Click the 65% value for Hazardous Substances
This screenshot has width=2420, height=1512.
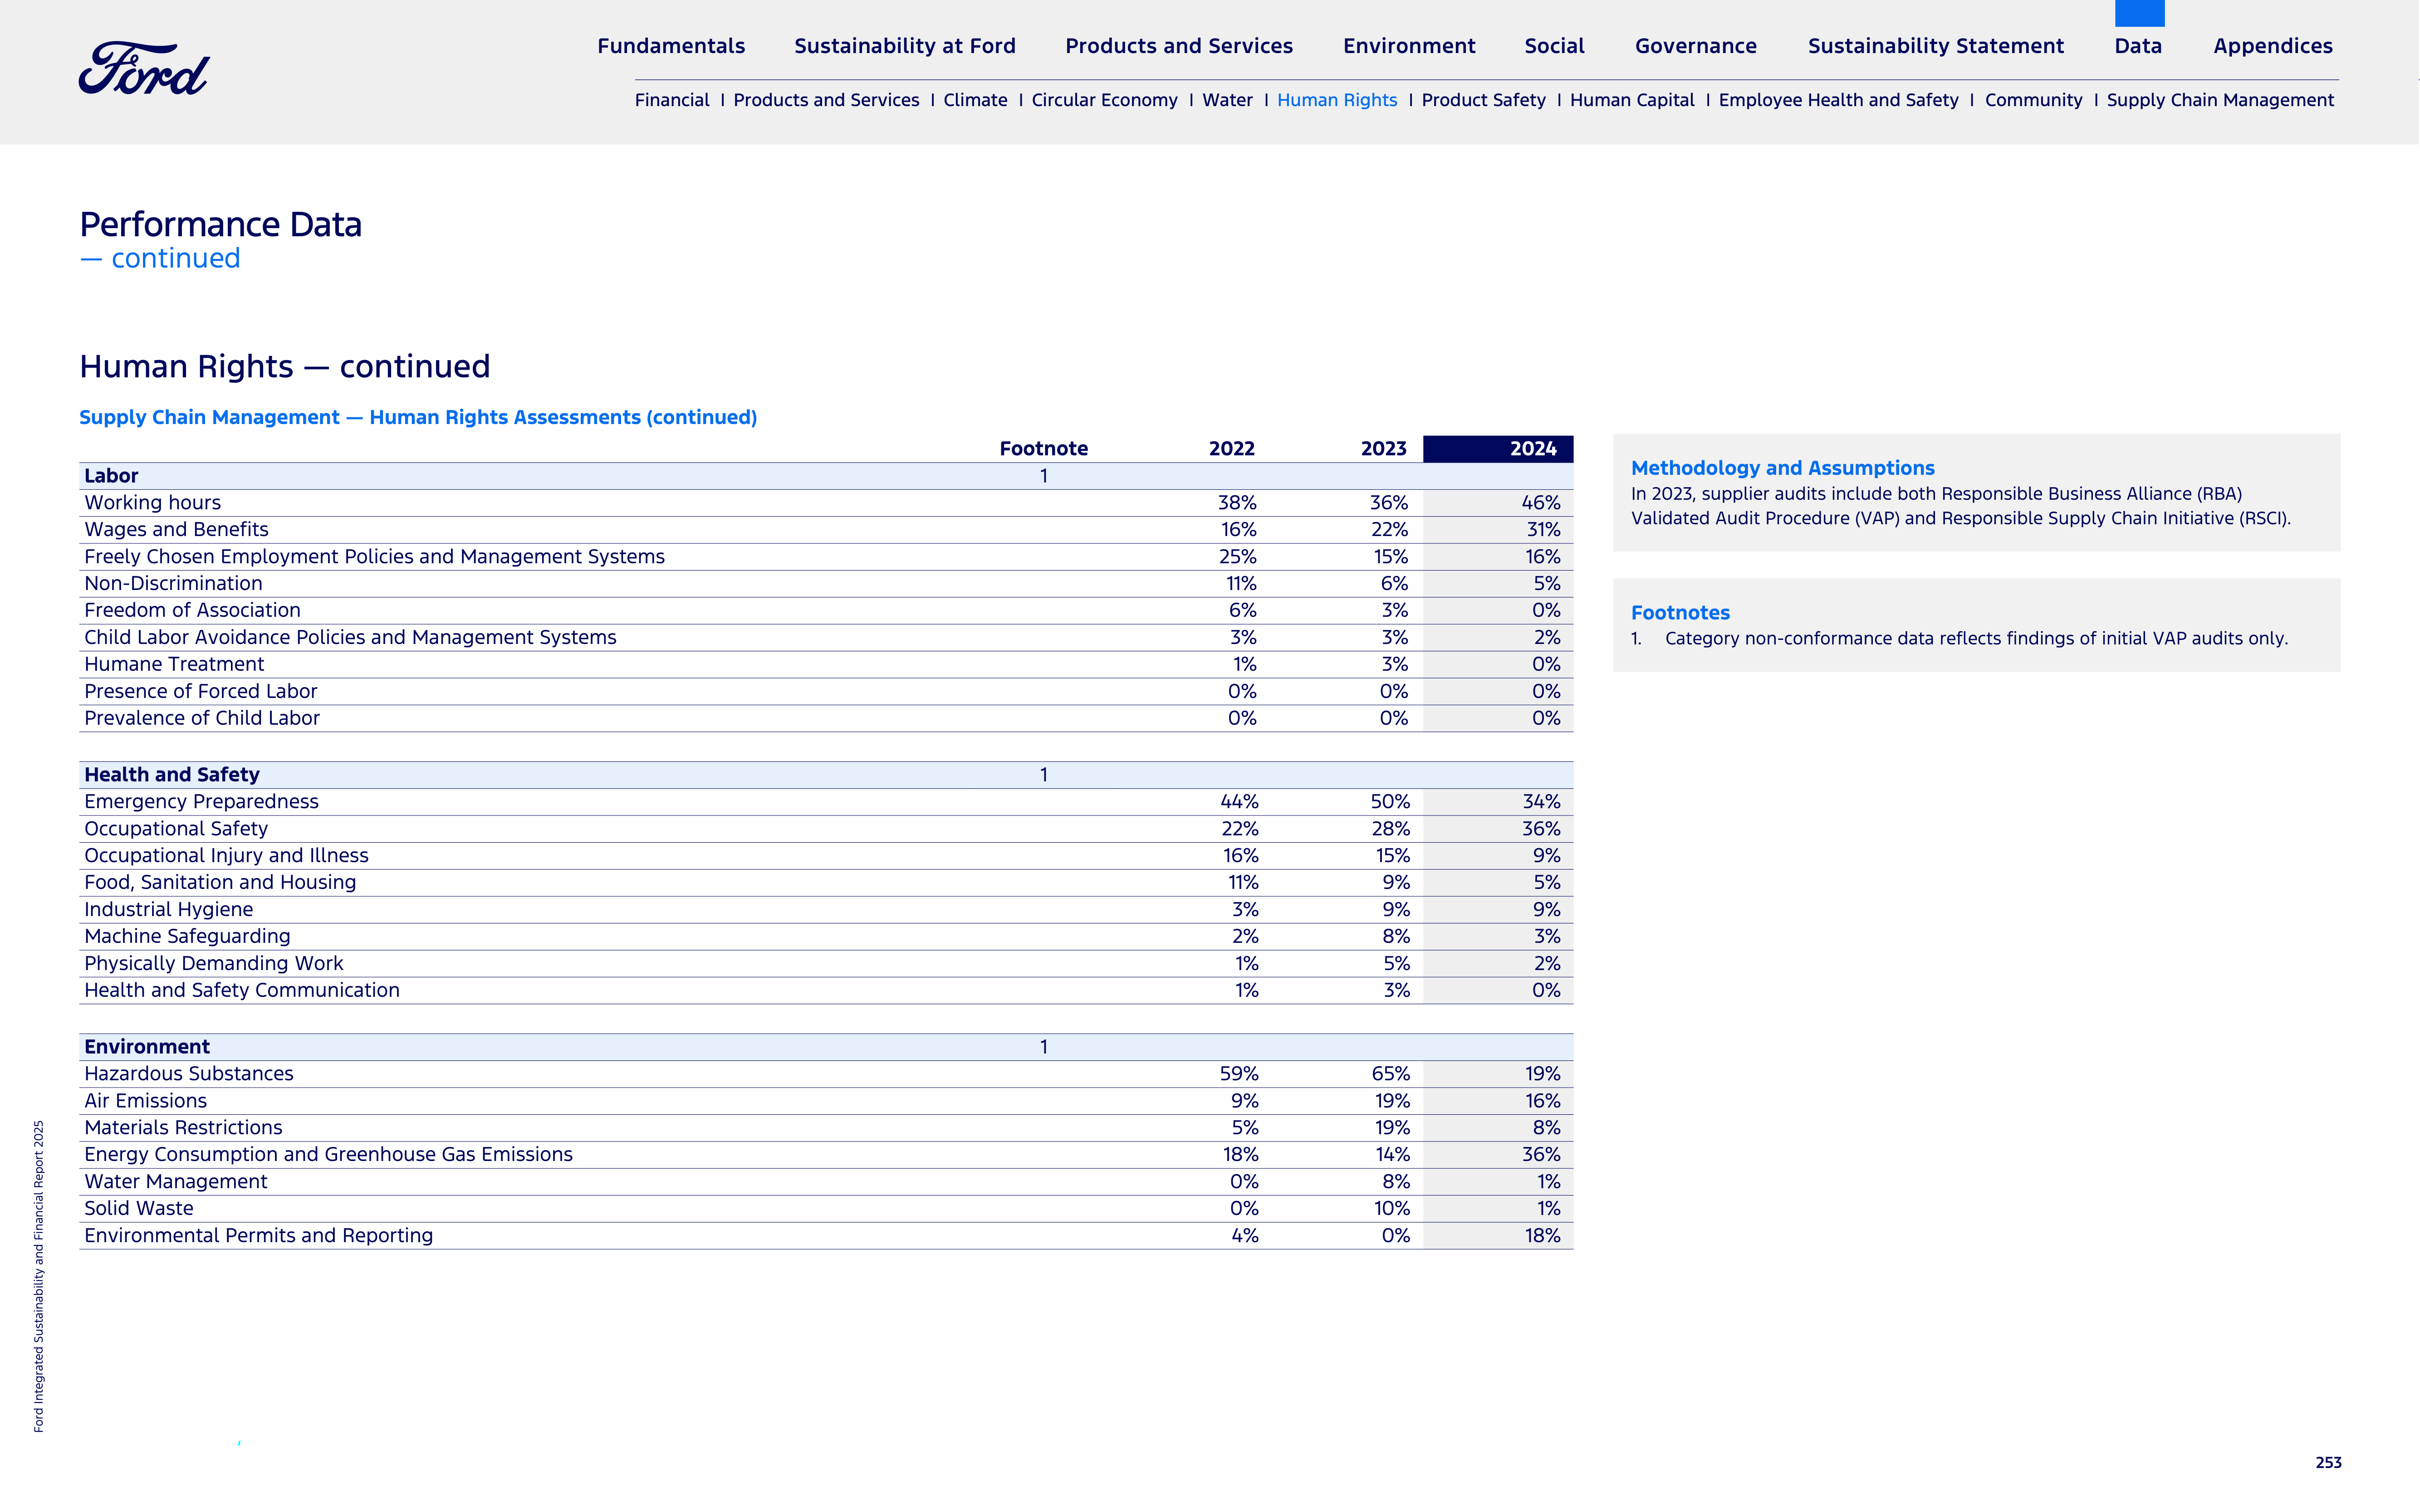coord(1391,1074)
